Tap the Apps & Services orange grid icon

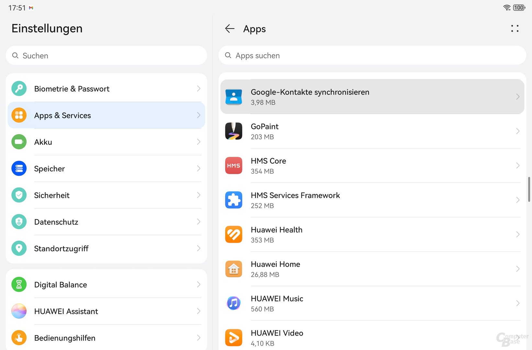tap(19, 115)
